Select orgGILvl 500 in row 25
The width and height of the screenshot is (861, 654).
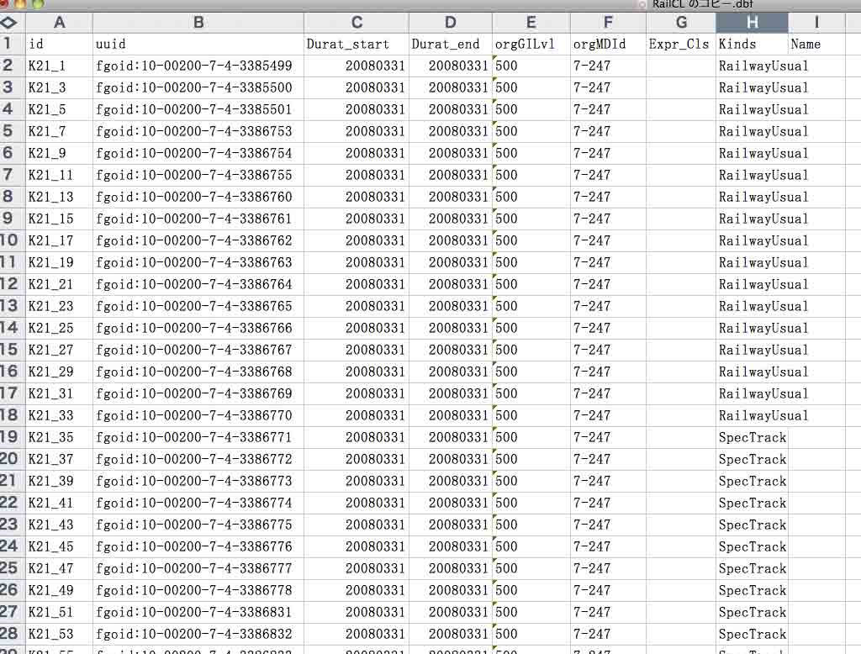(531, 568)
